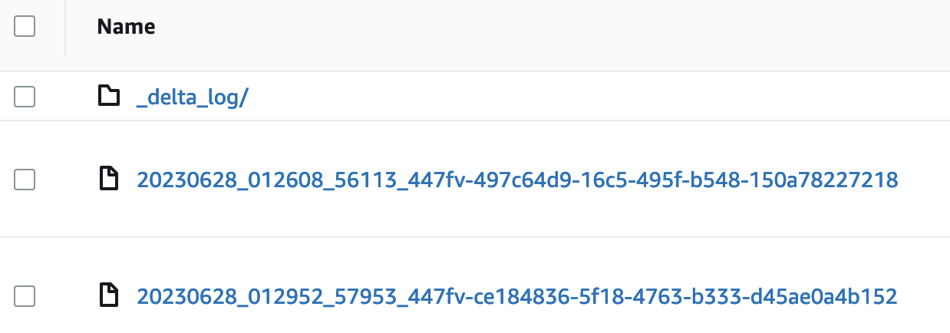The image size is (950, 333).
Task: Click the folder icon beside _delta_log/
Action: [110, 97]
